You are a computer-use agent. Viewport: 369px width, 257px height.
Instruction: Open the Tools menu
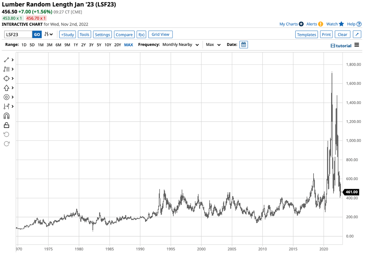pyautogui.click(x=84, y=35)
